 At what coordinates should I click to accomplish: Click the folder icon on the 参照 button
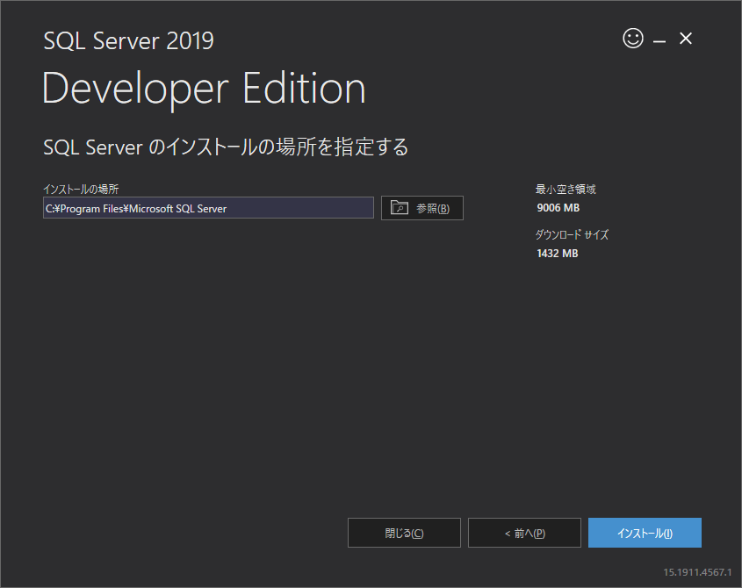400,208
